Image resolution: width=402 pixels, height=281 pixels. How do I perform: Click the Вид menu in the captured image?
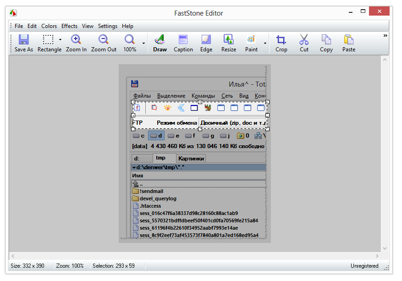[x=244, y=96]
